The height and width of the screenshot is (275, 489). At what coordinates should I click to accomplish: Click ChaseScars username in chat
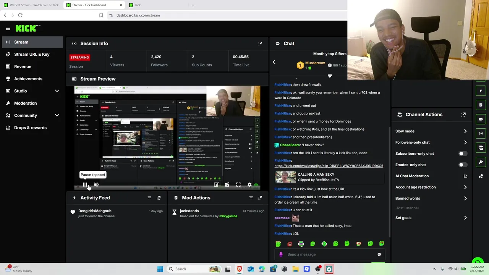click(290, 145)
